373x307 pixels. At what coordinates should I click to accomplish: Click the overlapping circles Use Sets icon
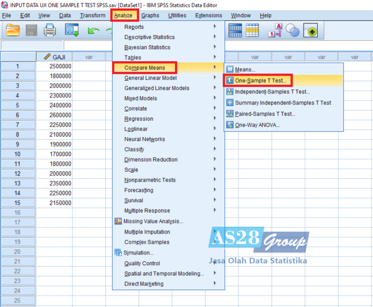click(293, 31)
